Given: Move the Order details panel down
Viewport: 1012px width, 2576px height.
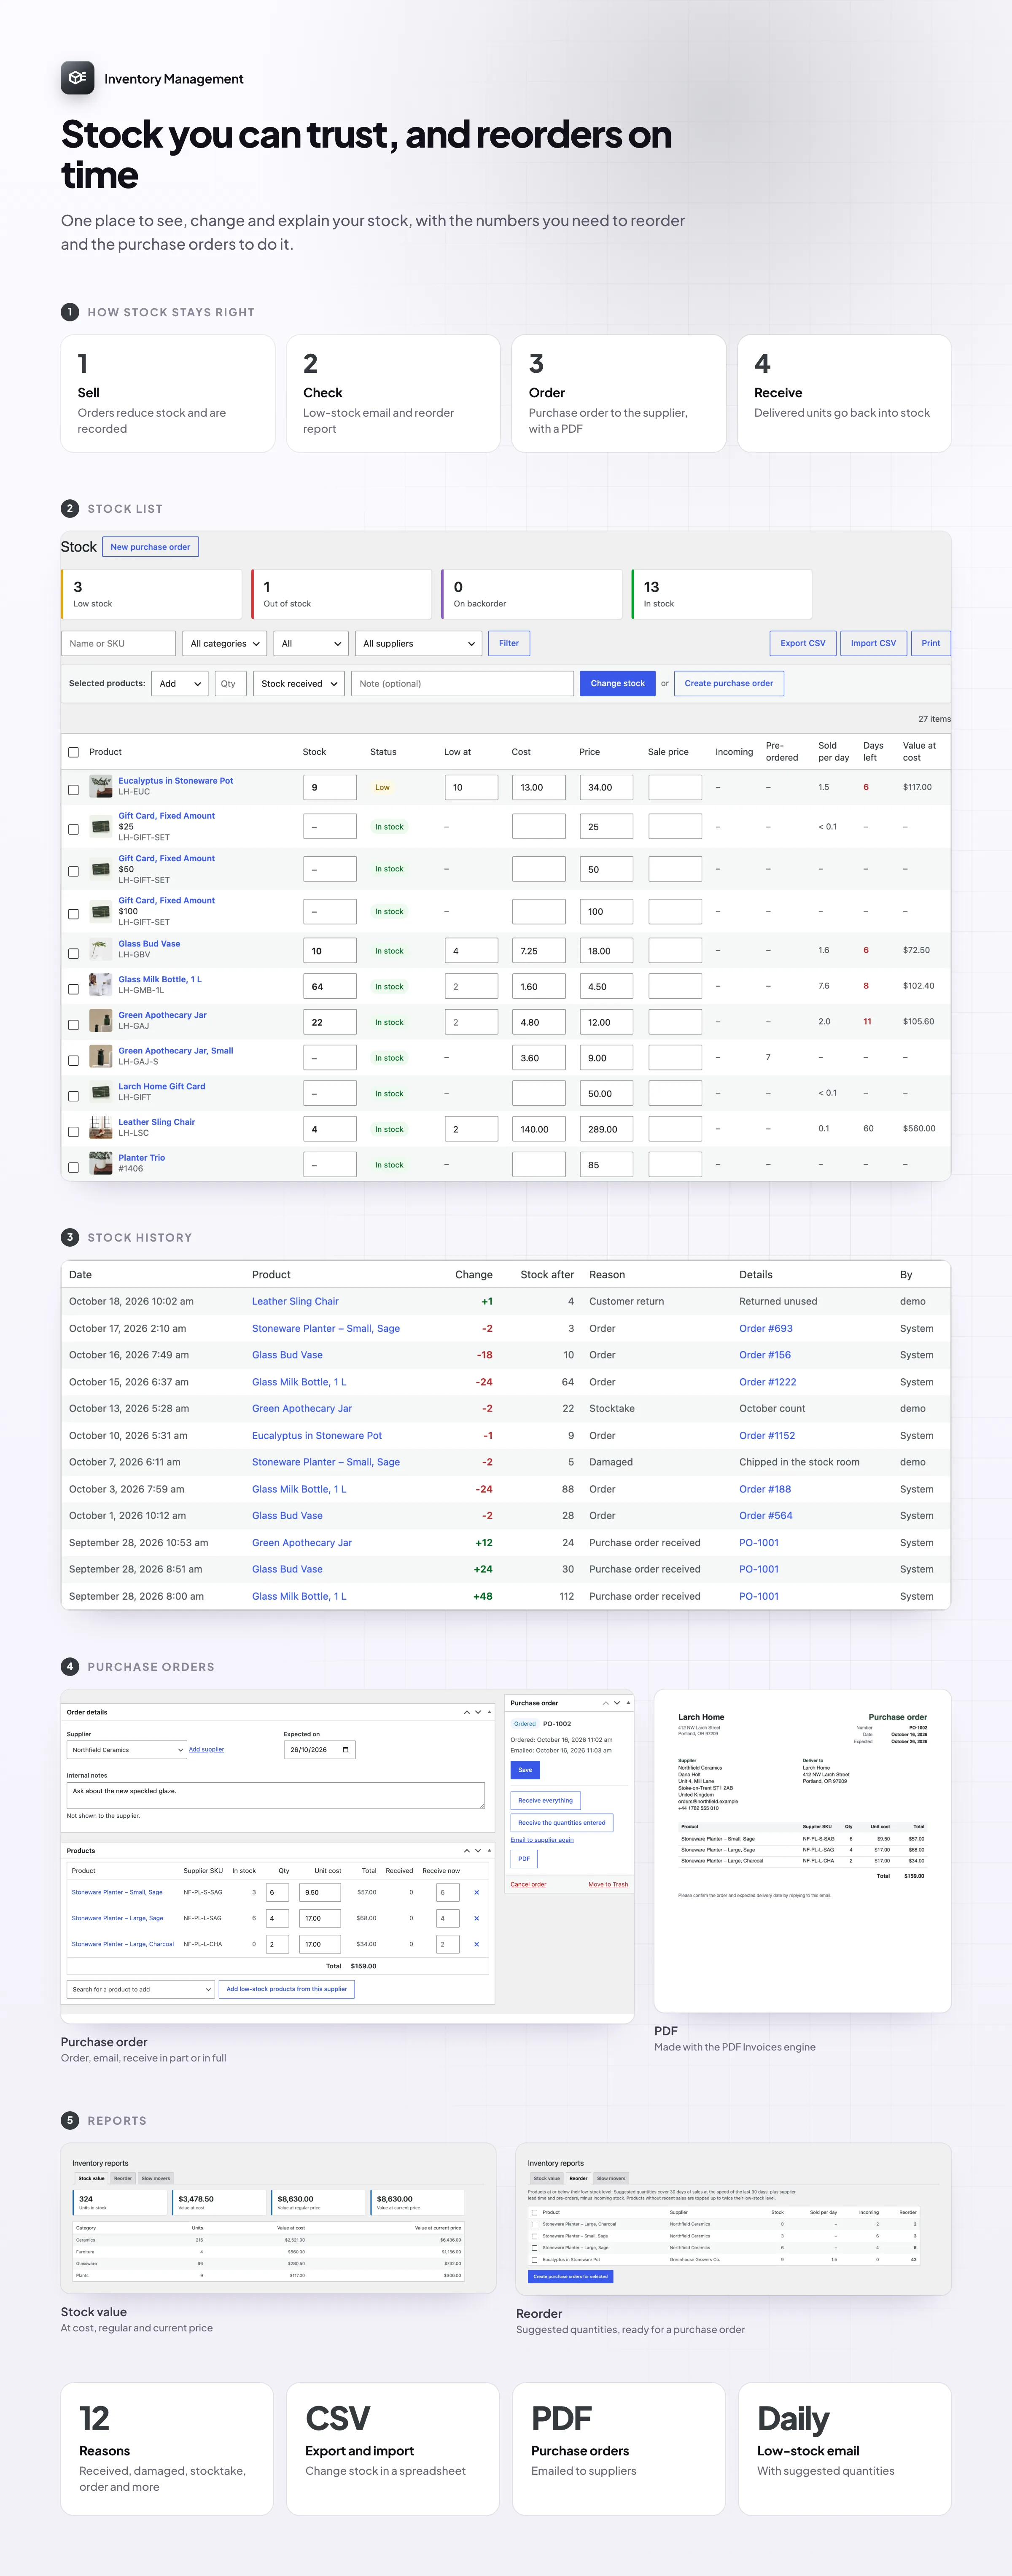Looking at the screenshot, I should coord(478,1712).
